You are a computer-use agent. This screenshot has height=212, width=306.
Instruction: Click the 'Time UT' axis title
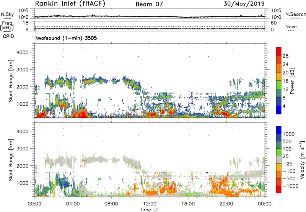(x=150, y=209)
